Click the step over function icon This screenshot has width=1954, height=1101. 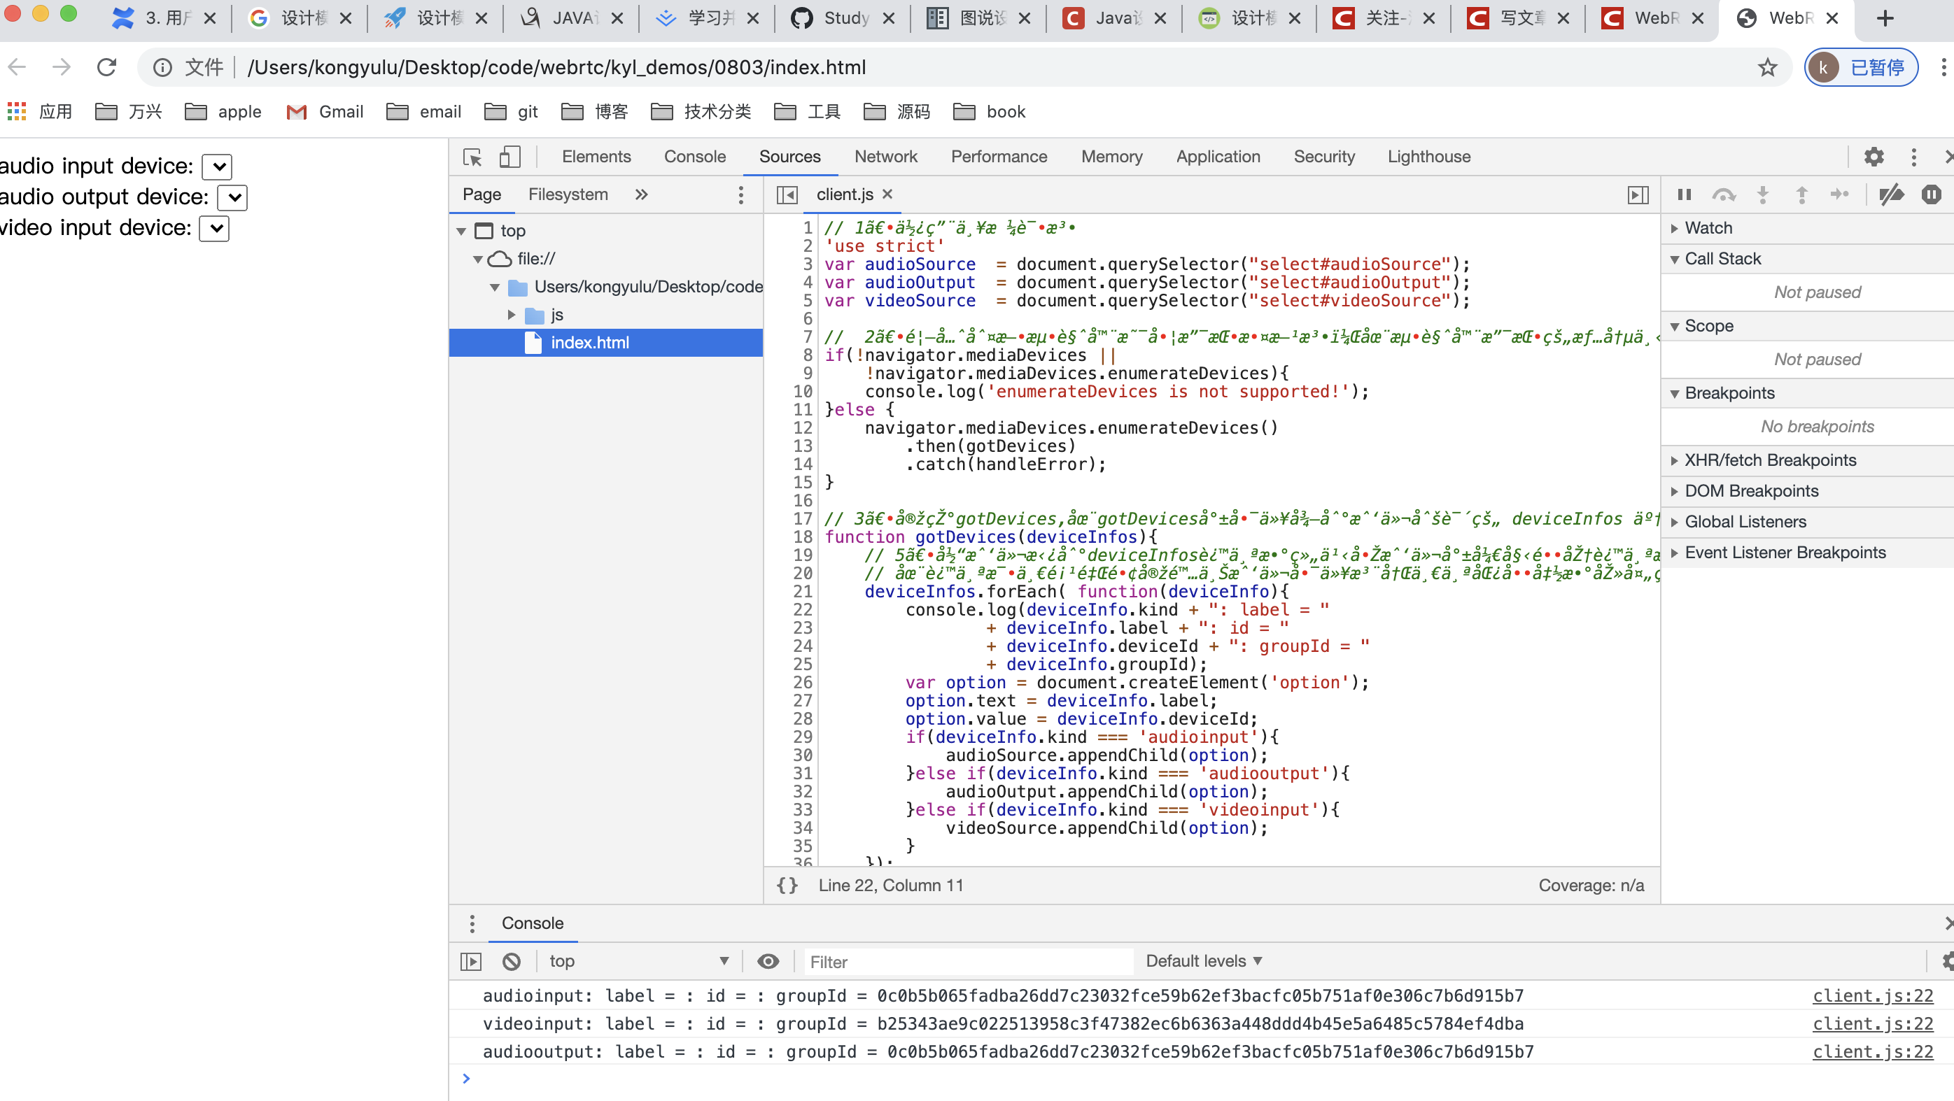click(1724, 195)
